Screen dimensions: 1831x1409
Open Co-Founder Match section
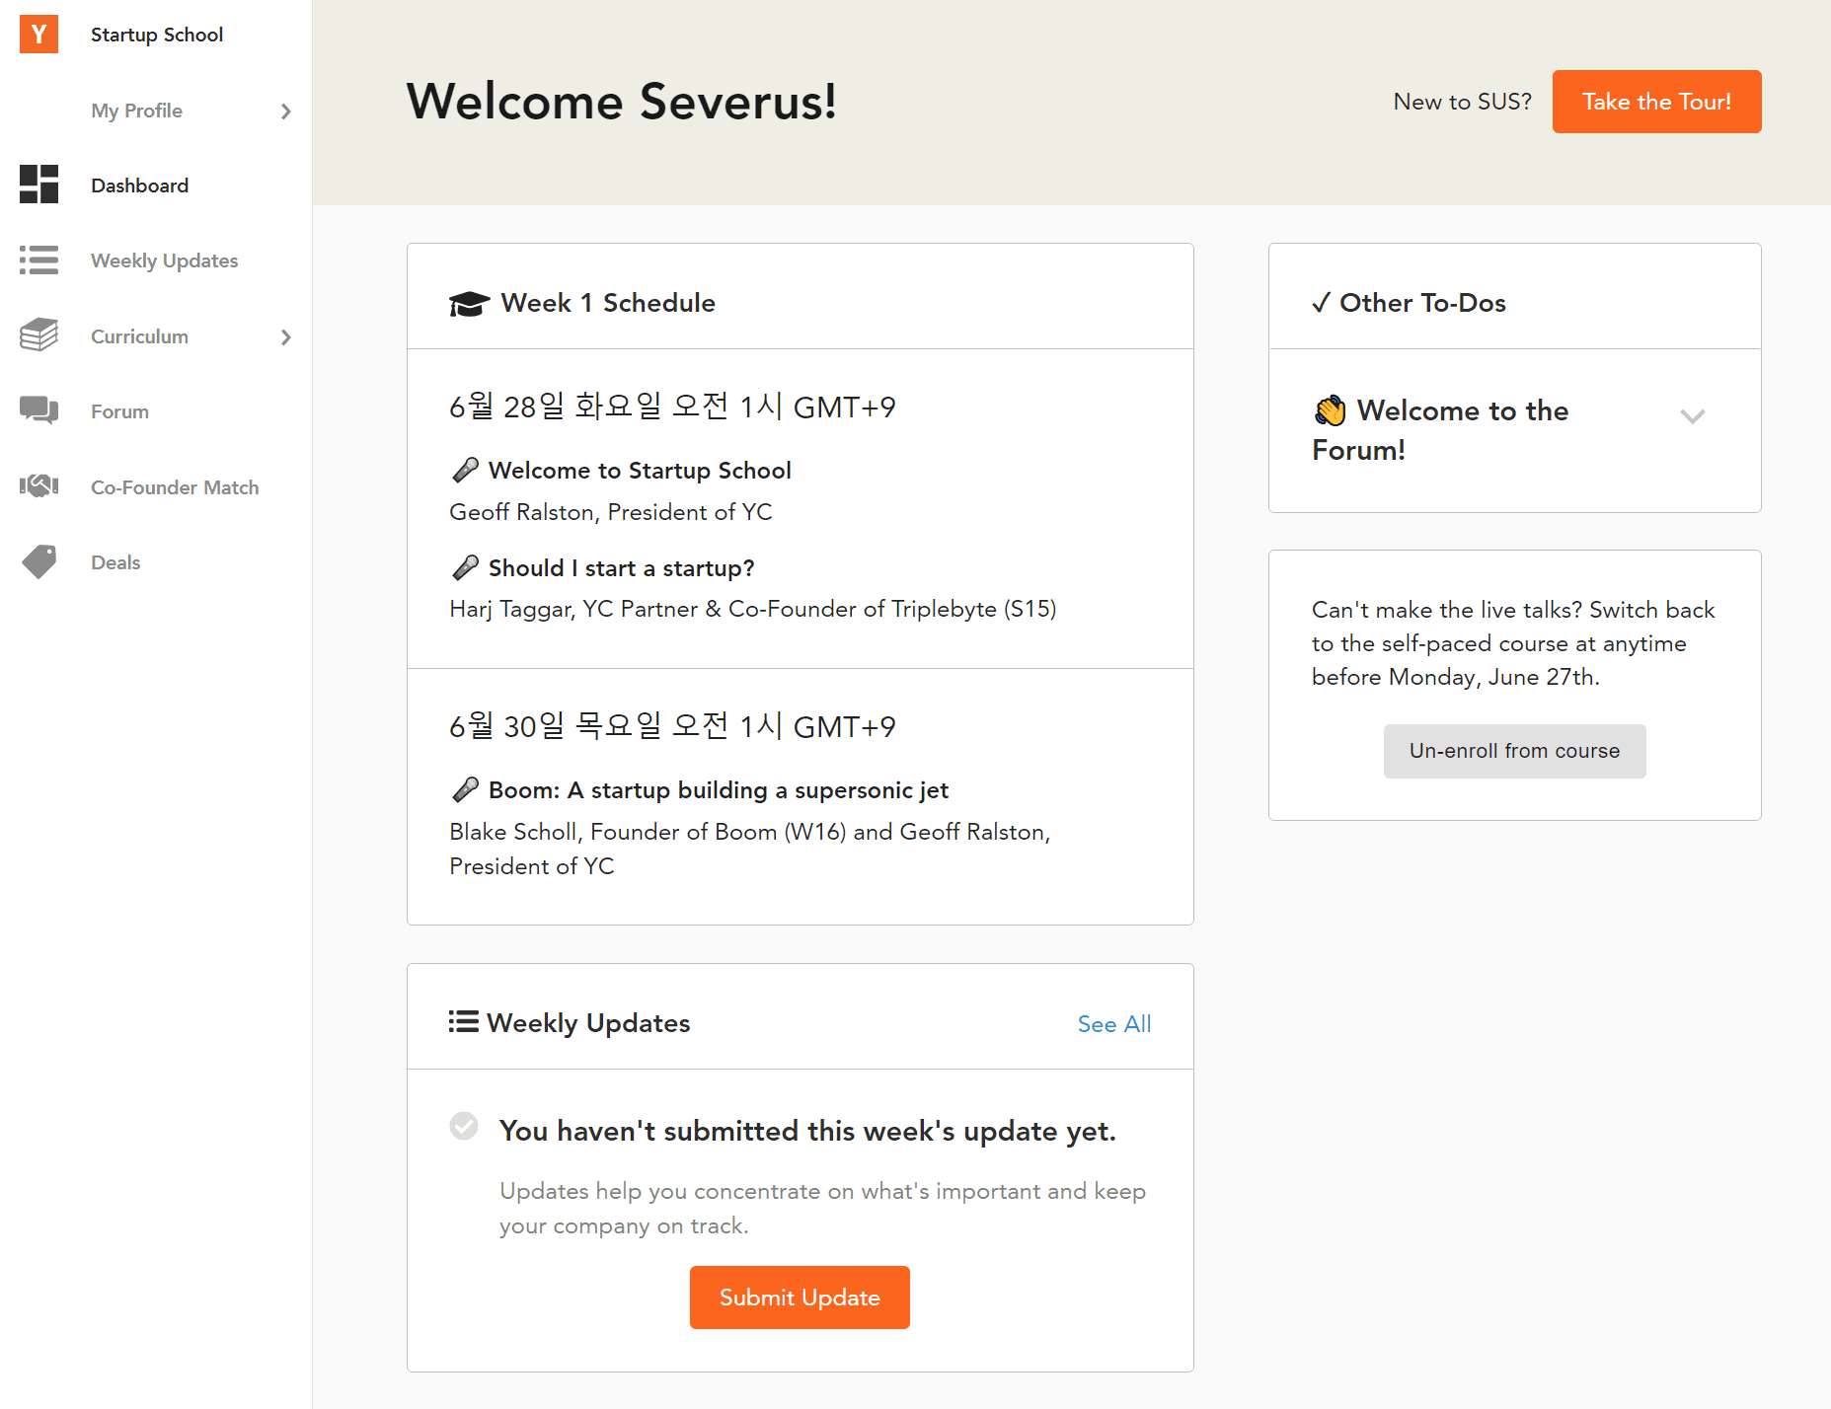[x=175, y=487]
